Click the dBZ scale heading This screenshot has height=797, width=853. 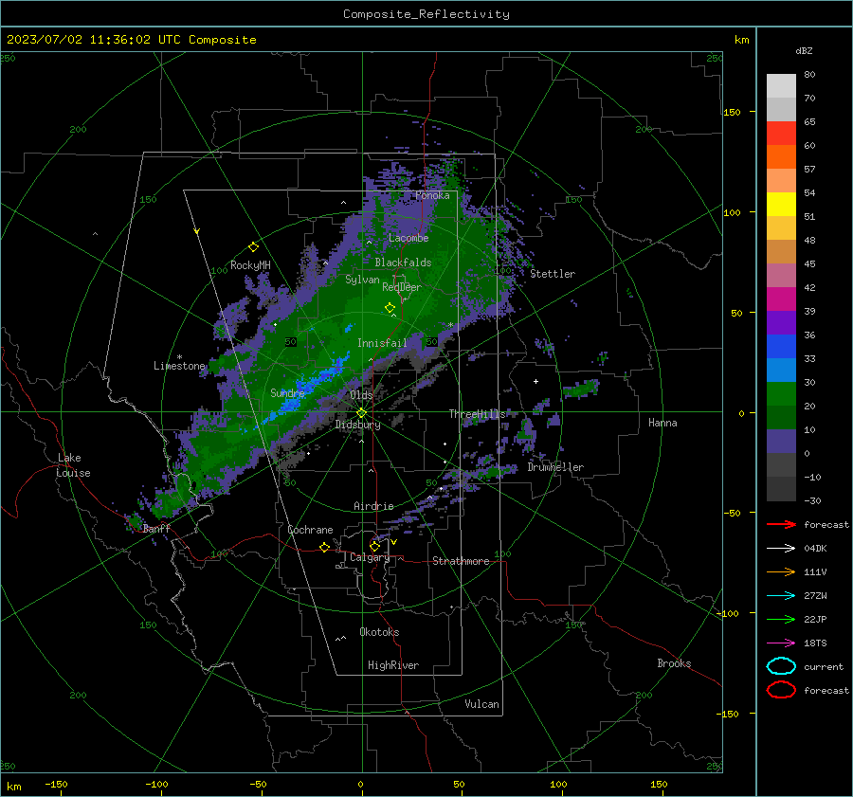804,50
